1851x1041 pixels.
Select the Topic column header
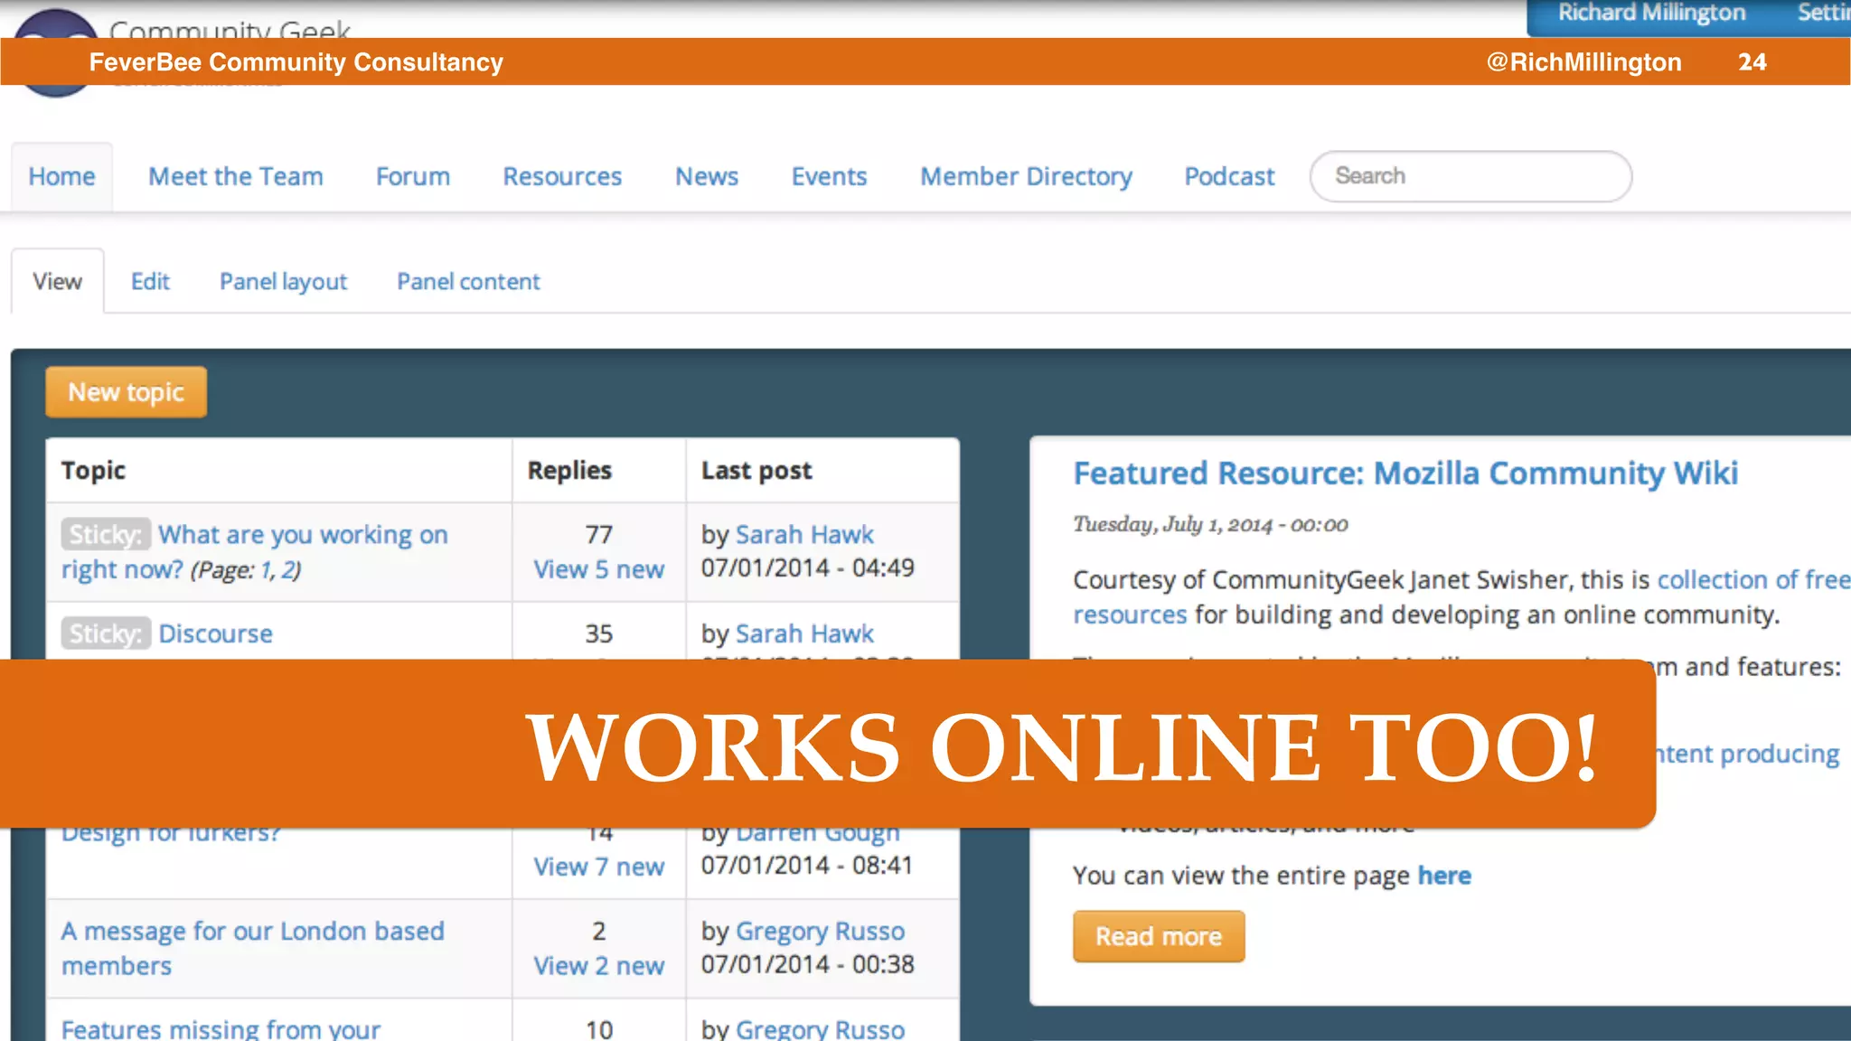tap(93, 471)
